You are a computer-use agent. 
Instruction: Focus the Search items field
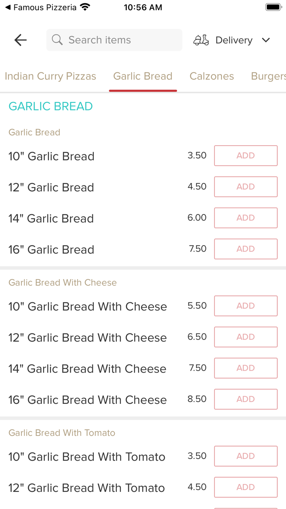118,40
